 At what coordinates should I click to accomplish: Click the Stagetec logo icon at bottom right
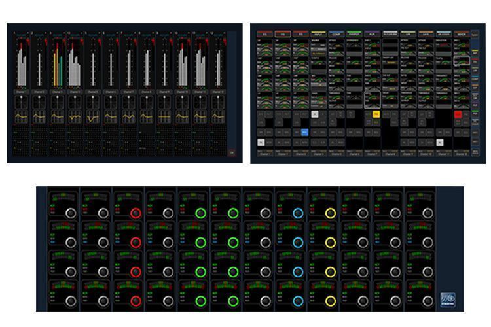448,300
